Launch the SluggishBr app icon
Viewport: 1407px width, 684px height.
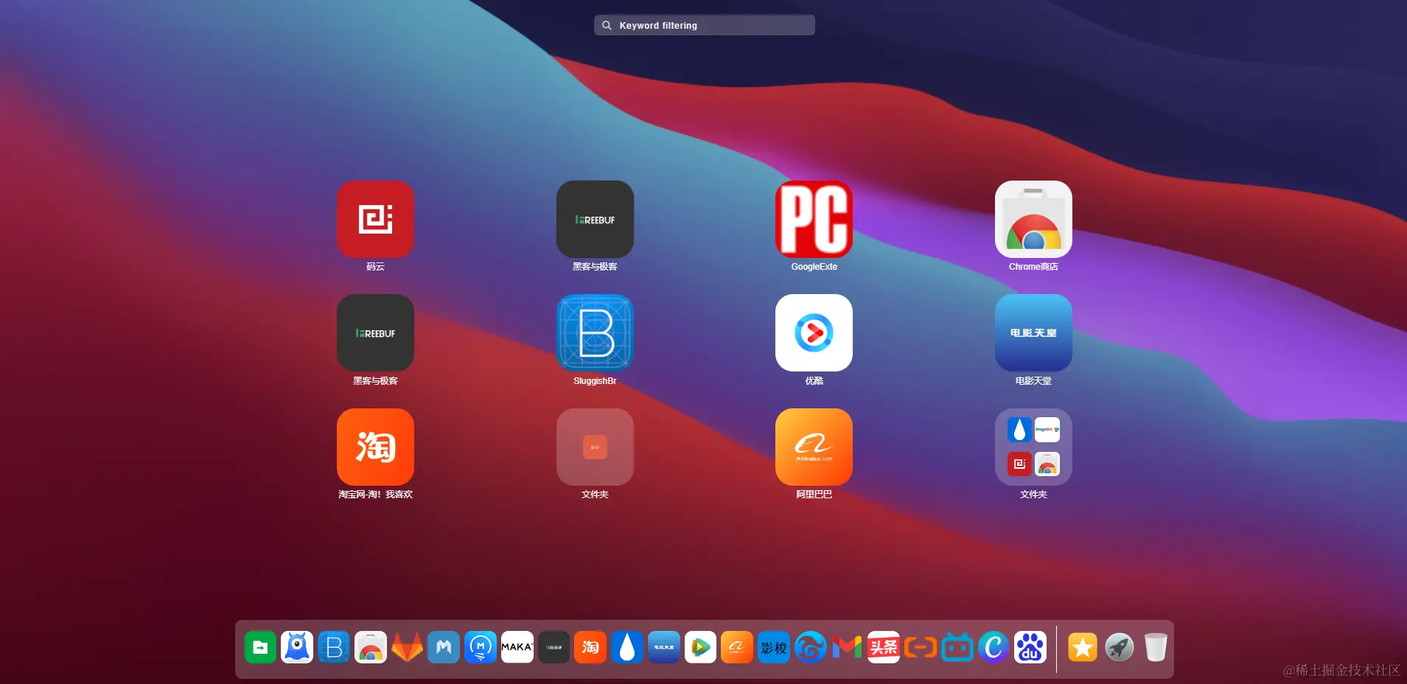(x=595, y=332)
